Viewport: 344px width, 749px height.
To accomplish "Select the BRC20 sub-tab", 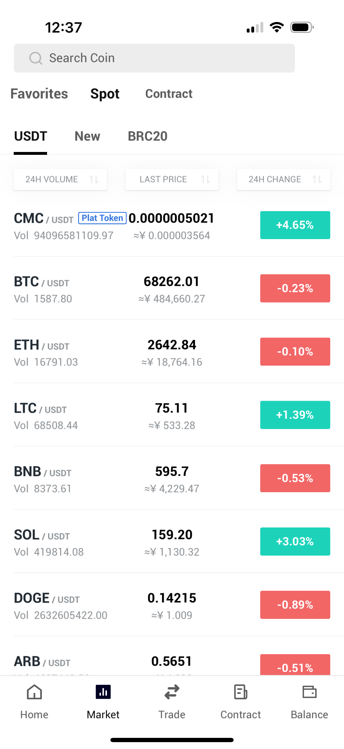I will coord(148,136).
